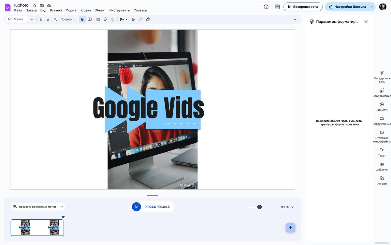
Task: Open the Вид menu
Action: (43, 10)
